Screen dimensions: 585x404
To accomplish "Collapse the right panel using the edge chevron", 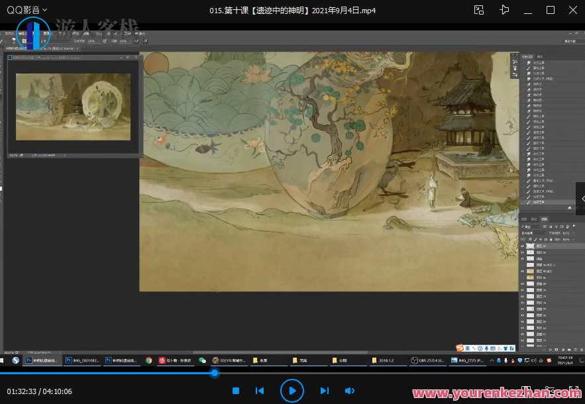I will [x=582, y=199].
